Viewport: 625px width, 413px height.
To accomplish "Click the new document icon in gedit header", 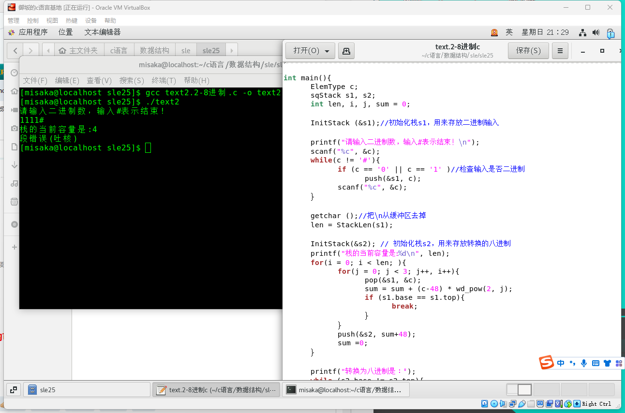I will click(x=346, y=50).
